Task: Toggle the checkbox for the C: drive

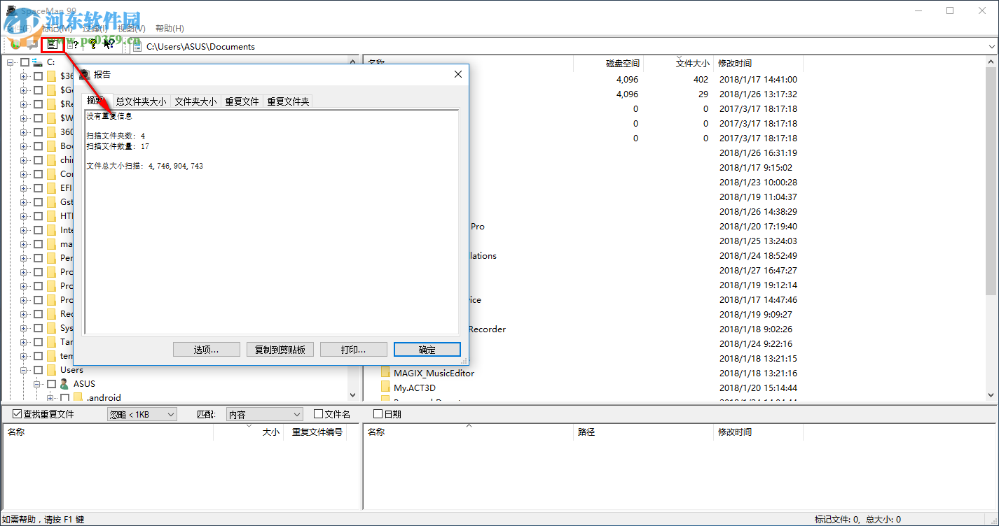Action: 25,62
